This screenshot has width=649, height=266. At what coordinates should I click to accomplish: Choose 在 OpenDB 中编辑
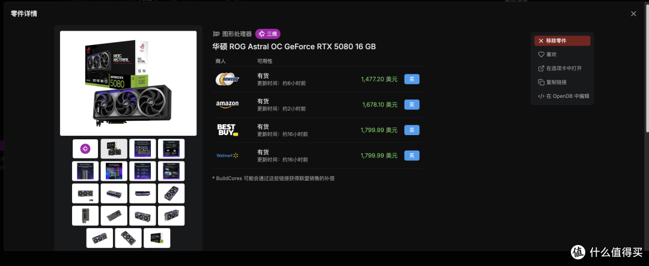(x=563, y=96)
